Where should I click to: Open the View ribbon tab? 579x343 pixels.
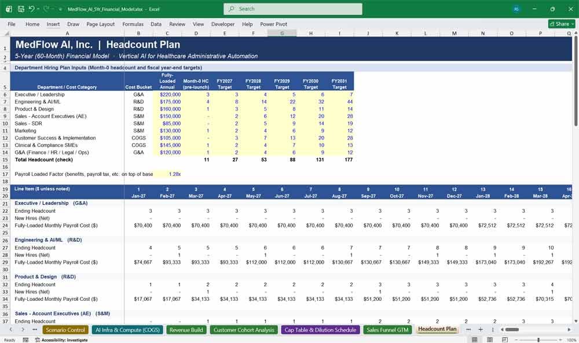click(x=198, y=24)
